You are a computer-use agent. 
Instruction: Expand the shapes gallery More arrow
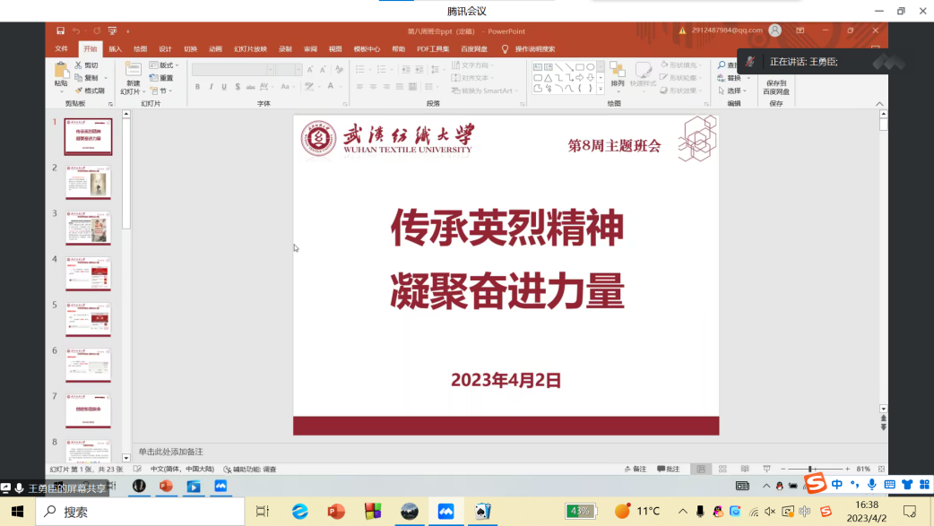click(x=601, y=90)
